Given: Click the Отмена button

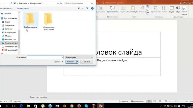Looking at the screenshot, I should (x=87, y=62).
